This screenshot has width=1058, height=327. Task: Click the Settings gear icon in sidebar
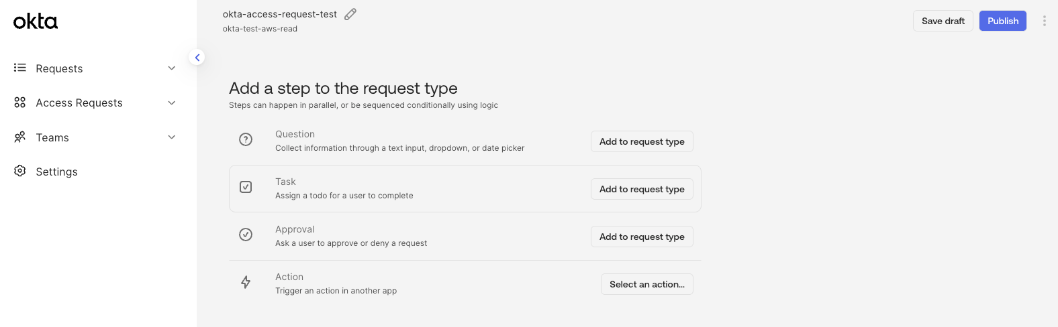(x=20, y=171)
